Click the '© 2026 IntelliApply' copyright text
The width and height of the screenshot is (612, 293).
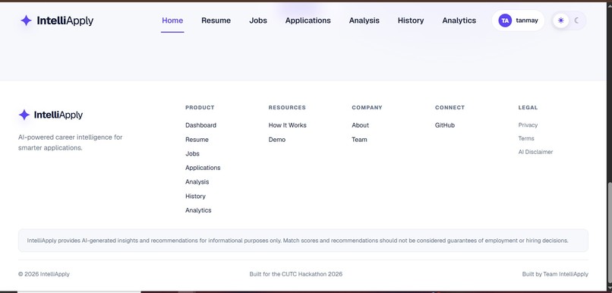pyautogui.click(x=44, y=274)
